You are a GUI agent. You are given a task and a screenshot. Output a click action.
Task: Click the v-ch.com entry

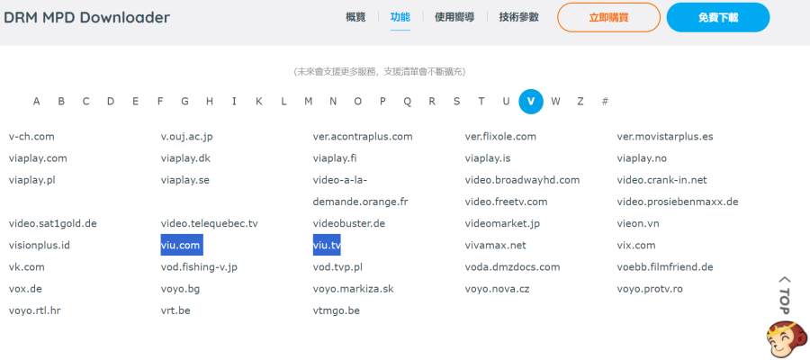point(31,137)
